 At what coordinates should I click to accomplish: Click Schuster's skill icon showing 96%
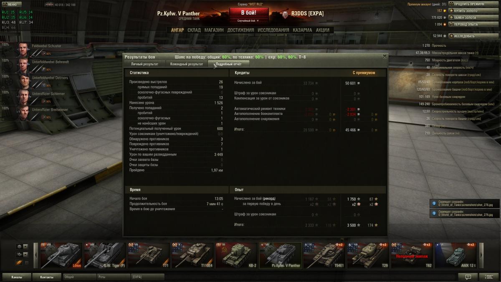43,53
